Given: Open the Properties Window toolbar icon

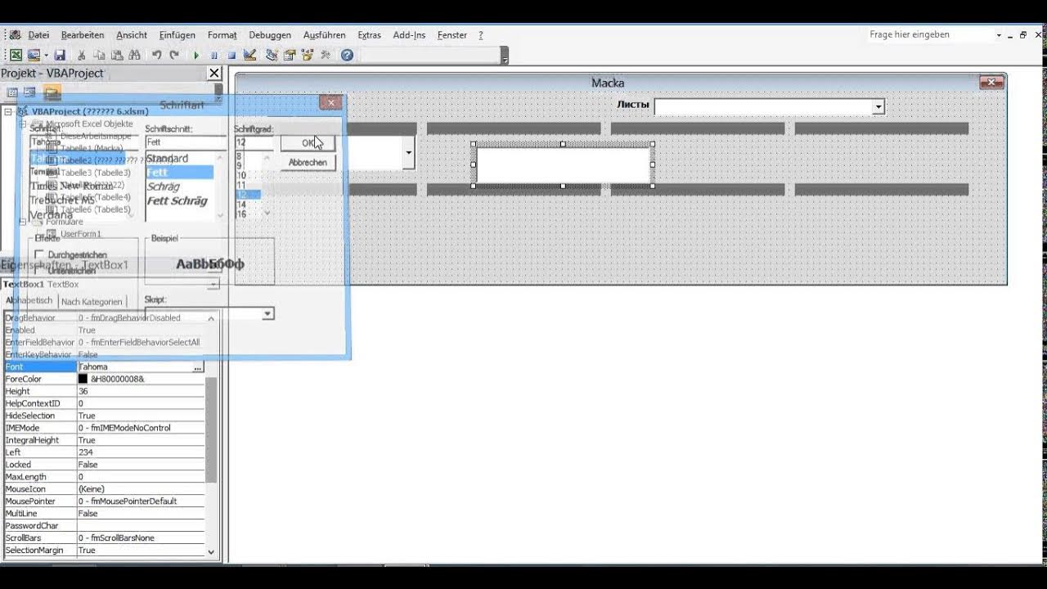Looking at the screenshot, I should (x=290, y=55).
